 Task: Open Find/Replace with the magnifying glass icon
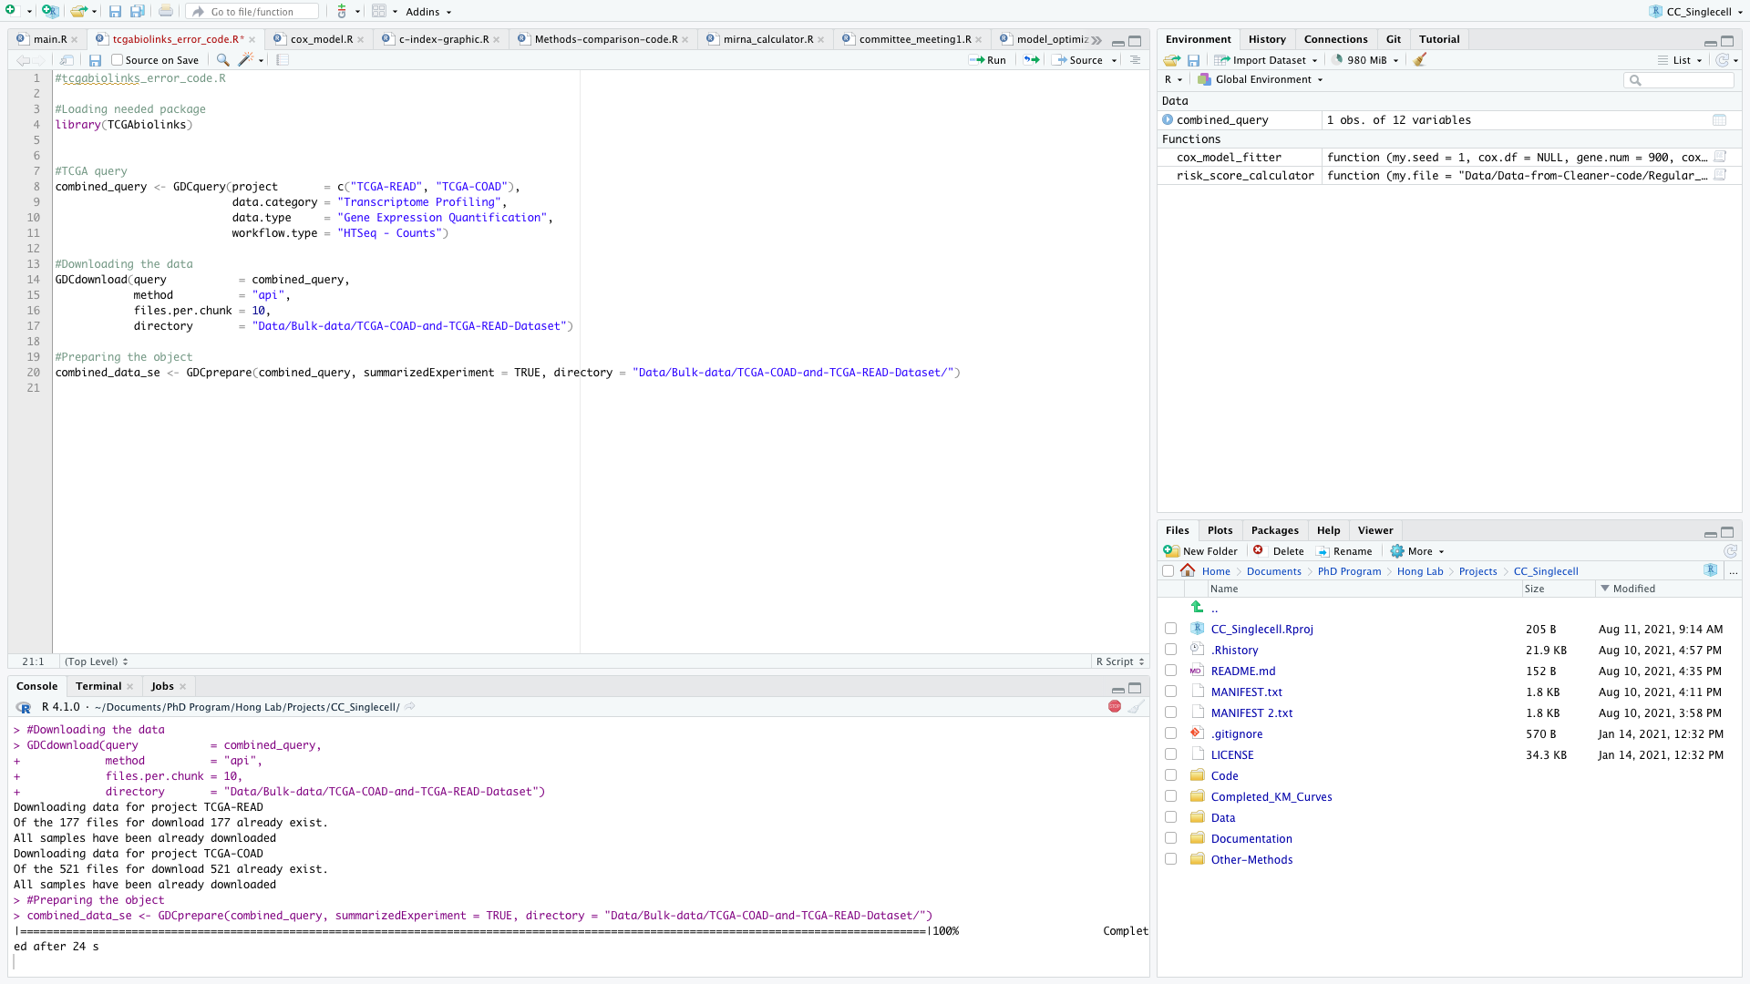[x=222, y=60]
